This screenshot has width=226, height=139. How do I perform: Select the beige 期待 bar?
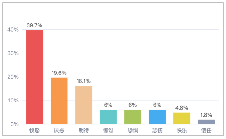tap(84, 105)
